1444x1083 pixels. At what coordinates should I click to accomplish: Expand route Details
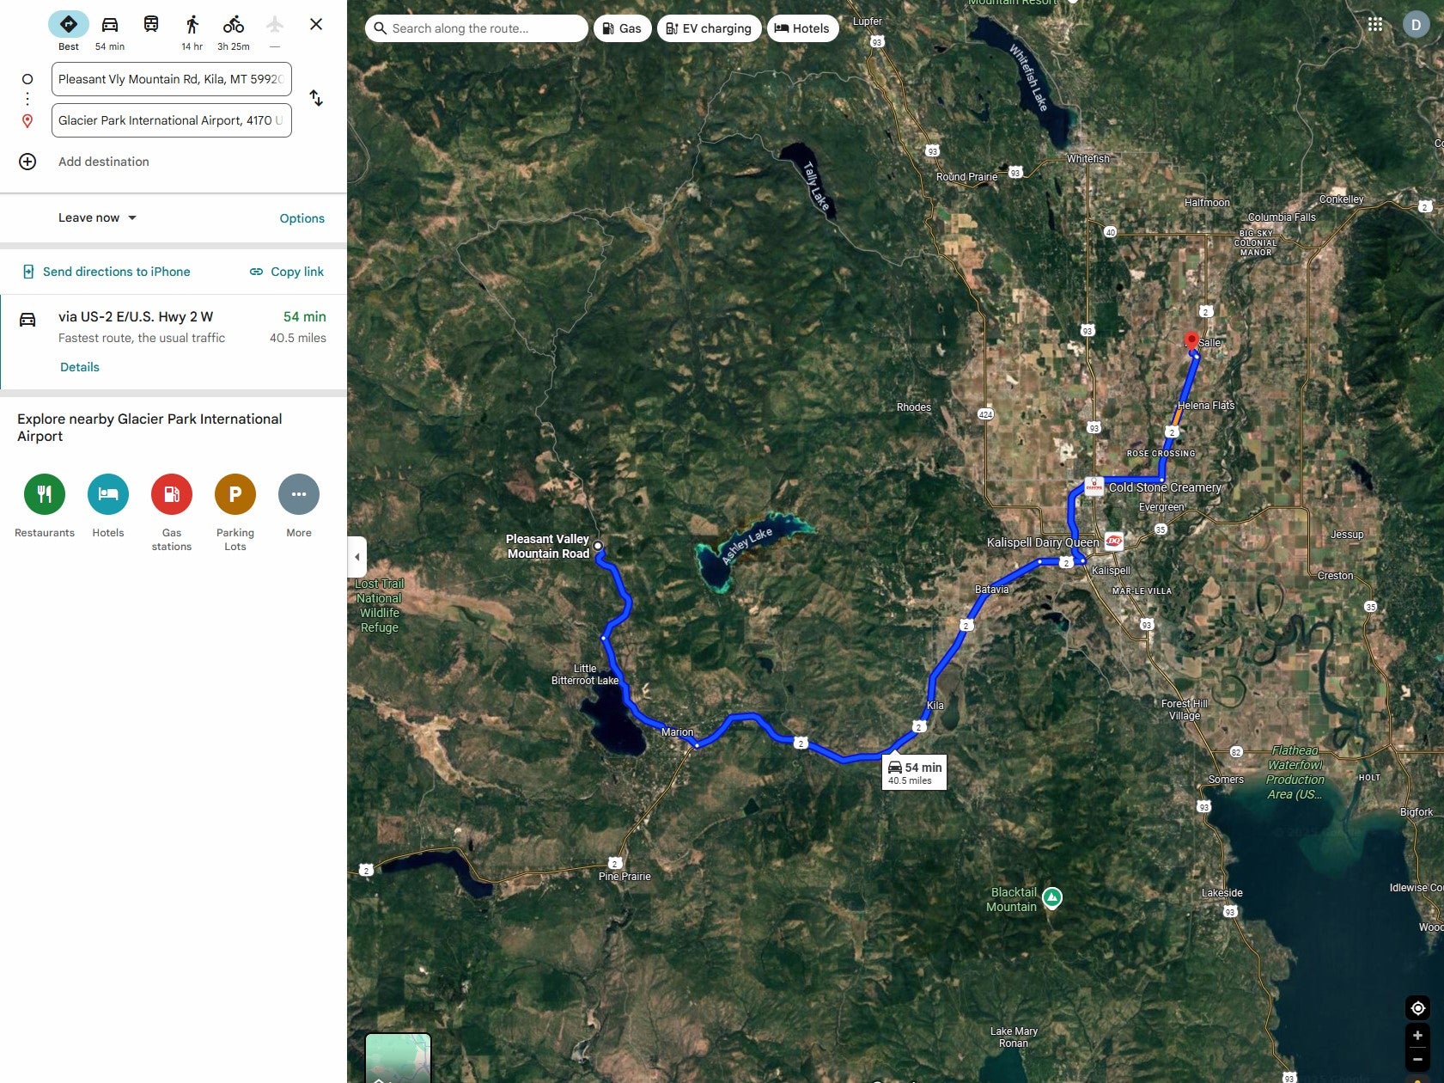coord(80,367)
